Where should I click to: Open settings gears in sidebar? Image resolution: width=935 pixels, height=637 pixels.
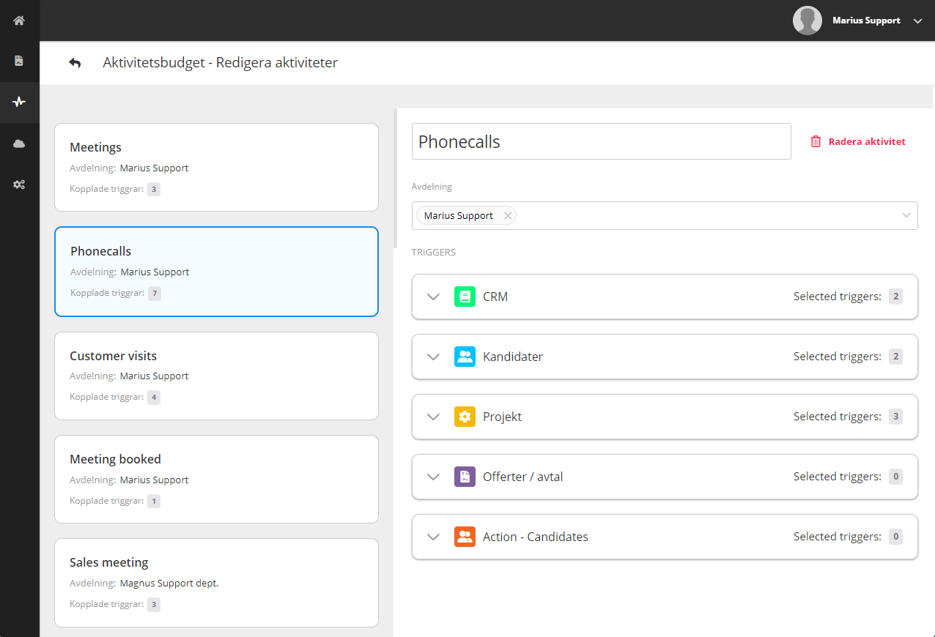coord(19,185)
